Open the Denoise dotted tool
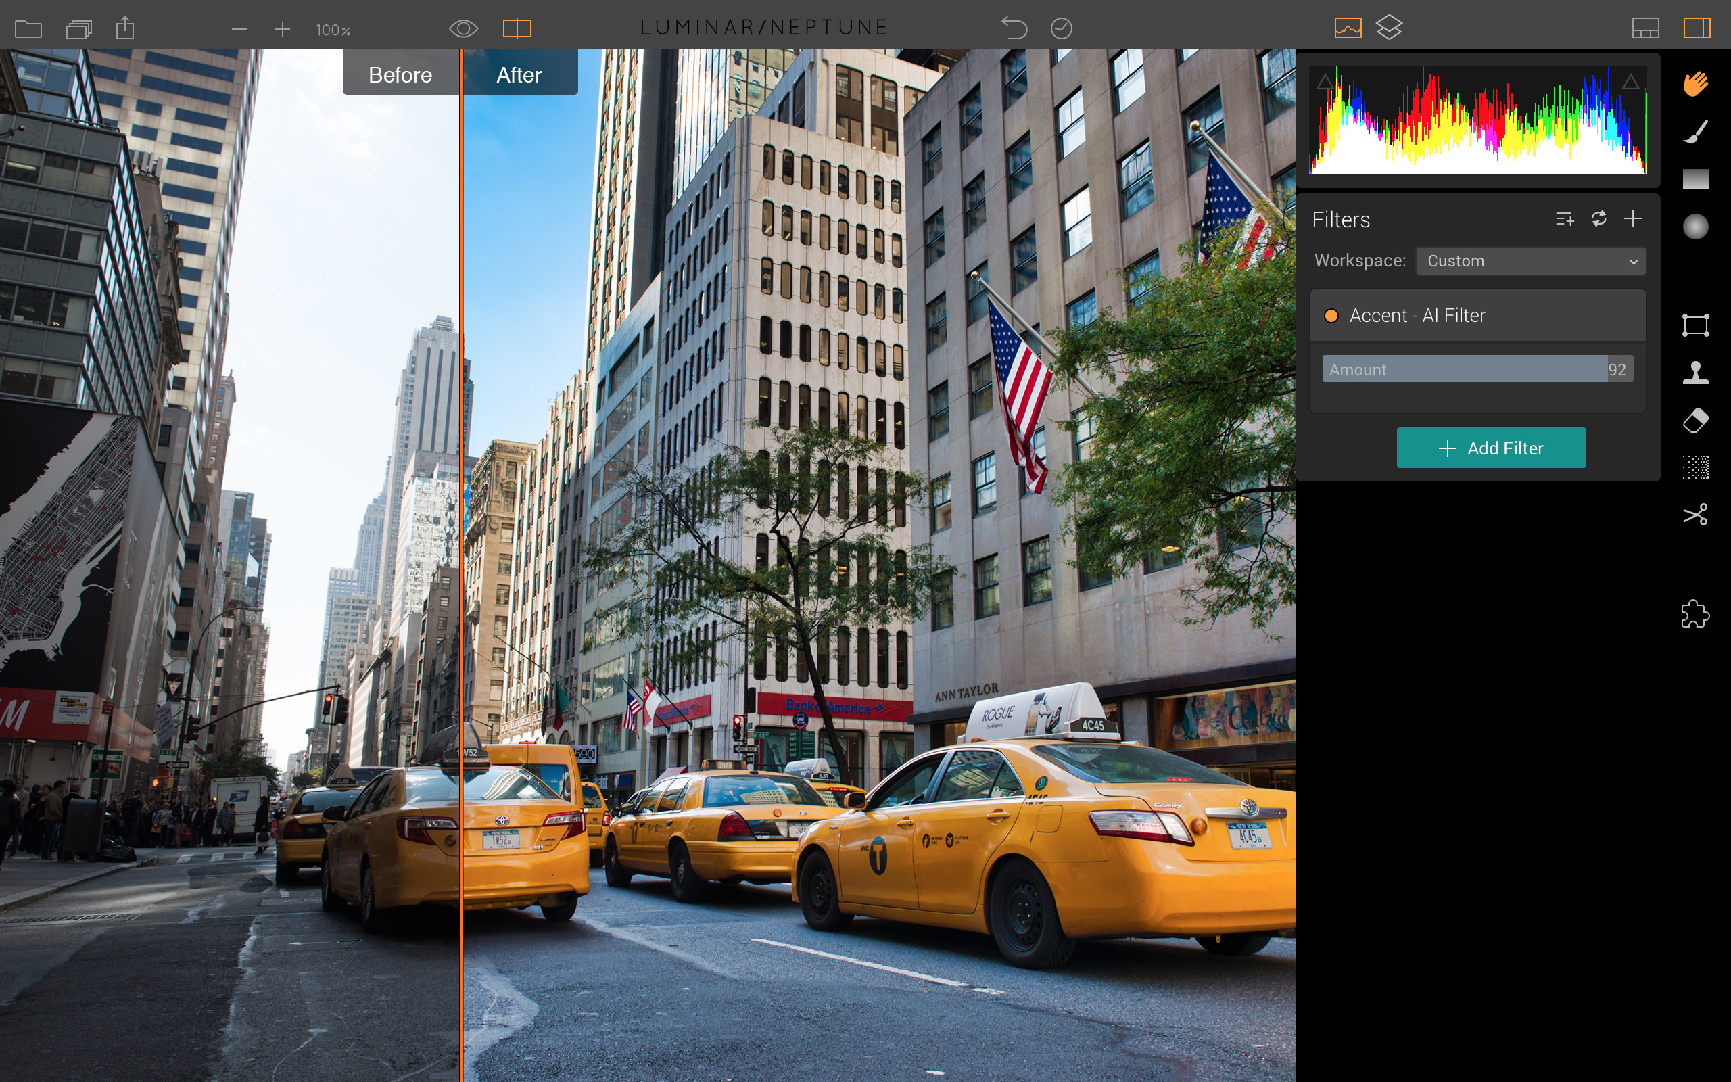1731x1082 pixels. coord(1695,467)
